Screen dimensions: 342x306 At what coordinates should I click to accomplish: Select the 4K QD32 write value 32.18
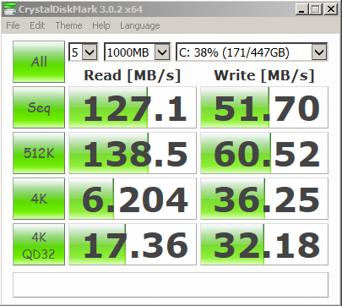(x=264, y=244)
